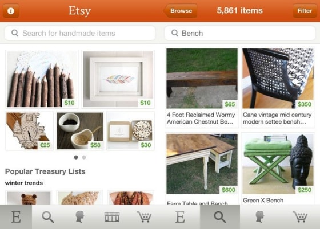Open profile head silhouette in left bar
320x229 pixels.
click(80, 217)
